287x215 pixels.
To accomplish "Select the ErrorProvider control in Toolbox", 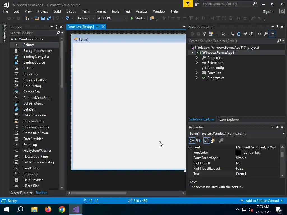I will [x=34, y=139].
